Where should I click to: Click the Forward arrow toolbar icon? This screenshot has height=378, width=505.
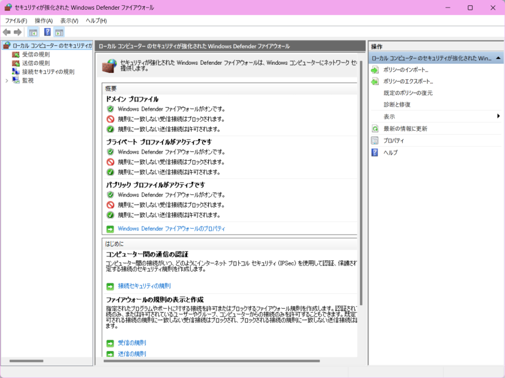coord(18,32)
